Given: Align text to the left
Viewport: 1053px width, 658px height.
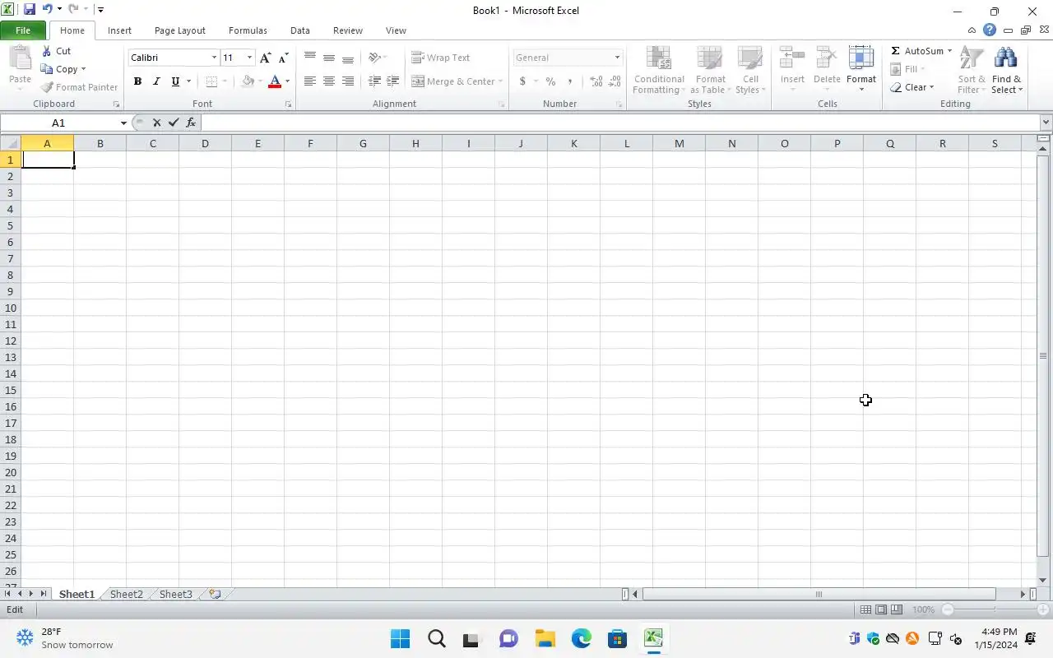Looking at the screenshot, I should coord(310,81).
